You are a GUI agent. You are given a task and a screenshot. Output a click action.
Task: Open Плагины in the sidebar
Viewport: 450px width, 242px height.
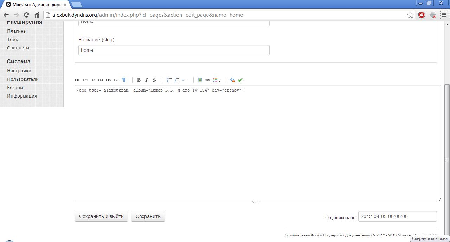17,31
